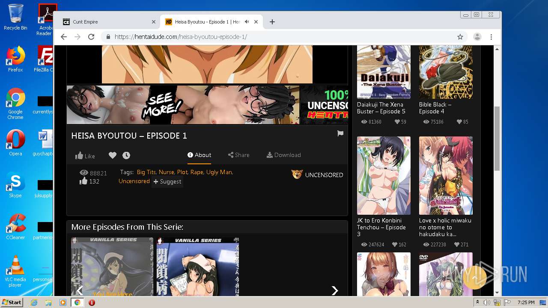Image resolution: width=548 pixels, height=308 pixels.
Task: Mute the tab using its speaker icon
Action: [247, 21]
